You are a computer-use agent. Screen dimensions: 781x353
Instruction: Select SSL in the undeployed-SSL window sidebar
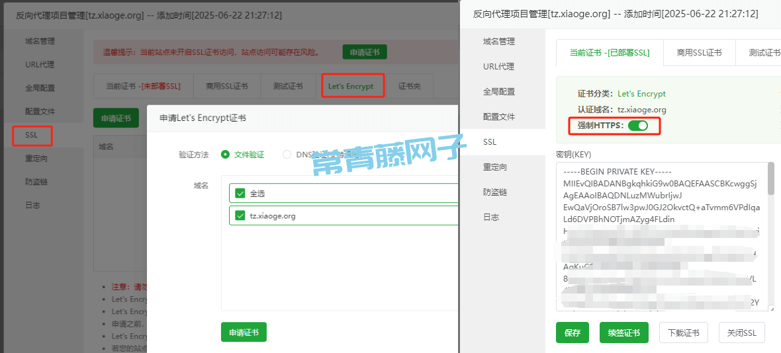point(32,136)
